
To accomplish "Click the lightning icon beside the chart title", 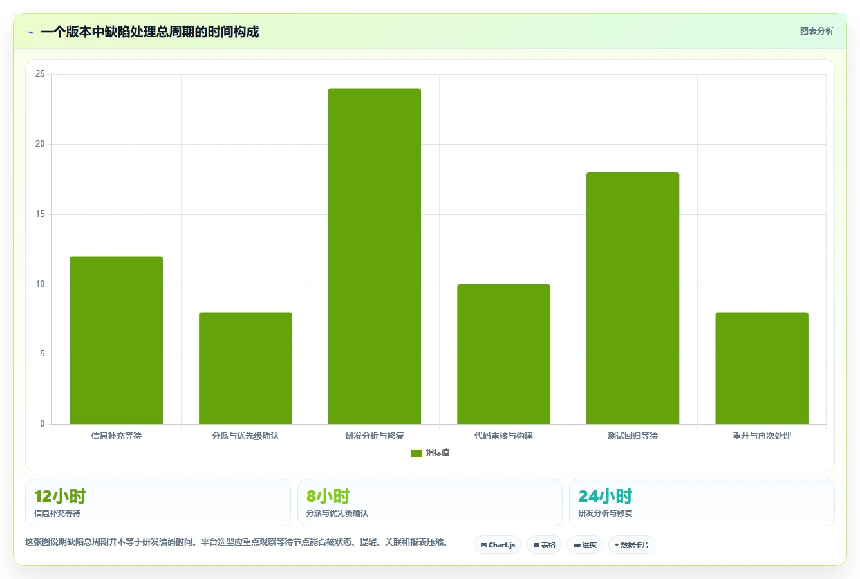I will [x=30, y=32].
